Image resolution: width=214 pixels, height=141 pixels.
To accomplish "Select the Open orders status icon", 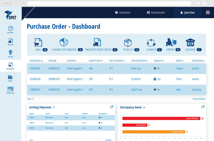I will click(38, 43).
